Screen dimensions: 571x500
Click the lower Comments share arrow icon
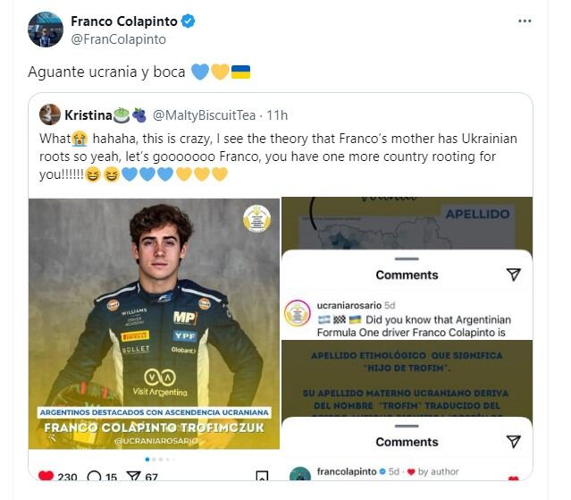tap(514, 442)
